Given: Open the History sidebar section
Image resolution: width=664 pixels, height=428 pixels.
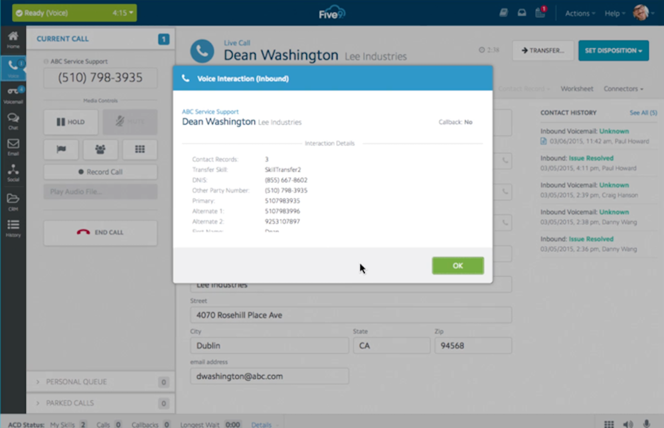Looking at the screenshot, I should [x=13, y=228].
